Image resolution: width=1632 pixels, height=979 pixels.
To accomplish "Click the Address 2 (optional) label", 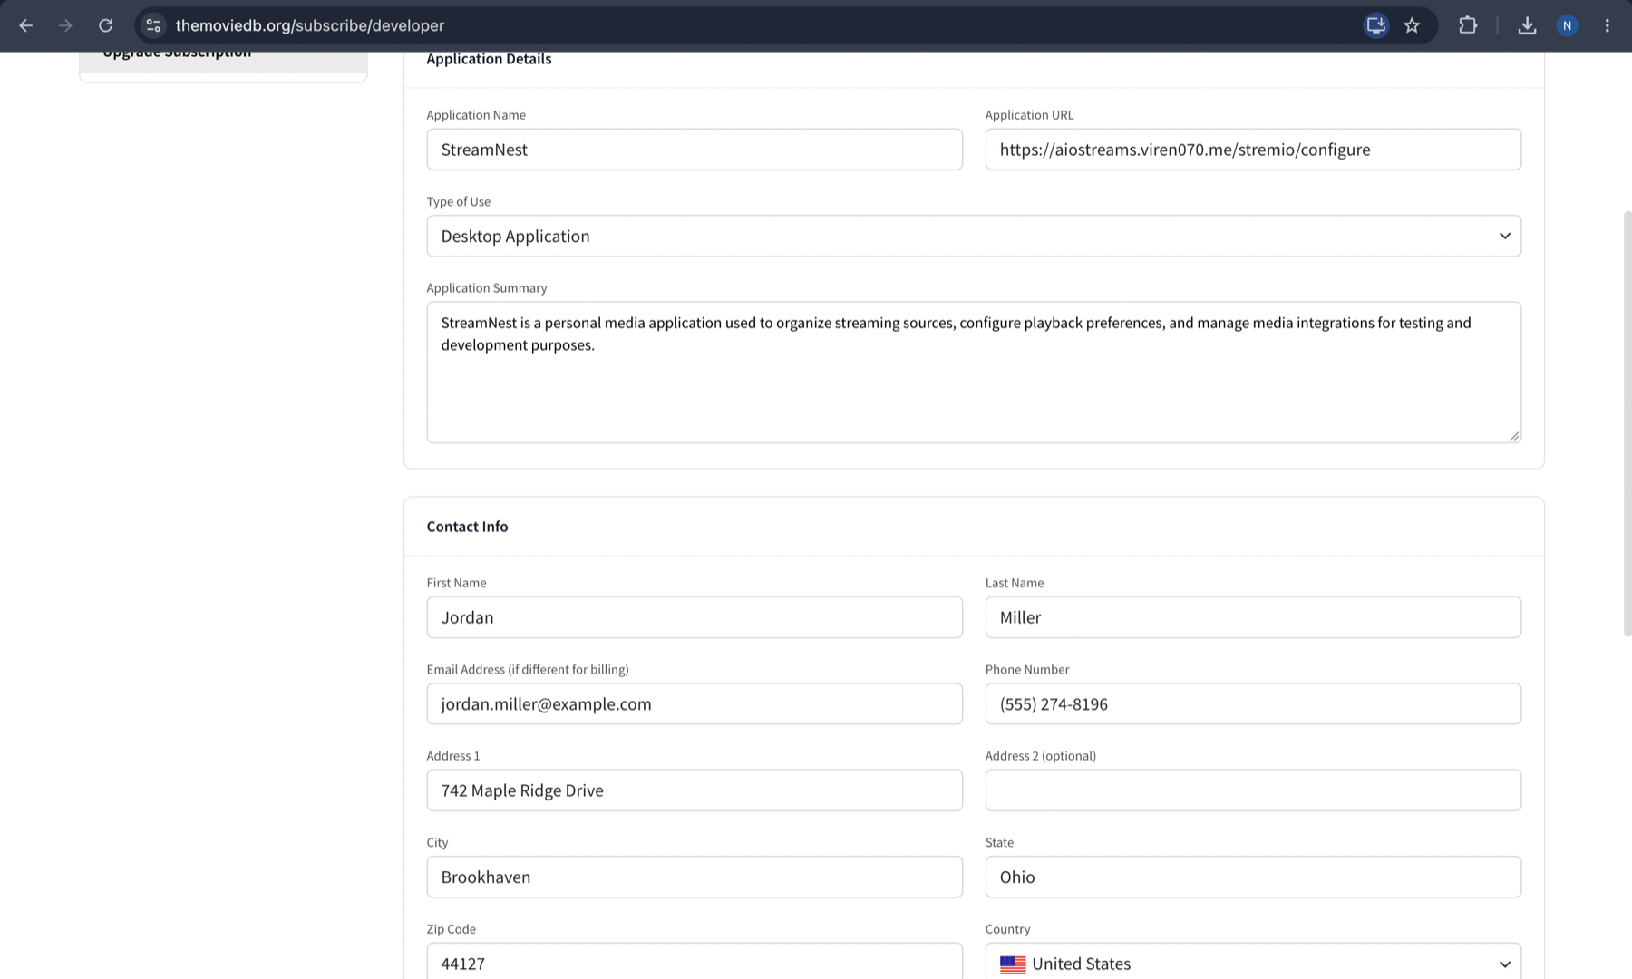I will click(x=1040, y=756).
